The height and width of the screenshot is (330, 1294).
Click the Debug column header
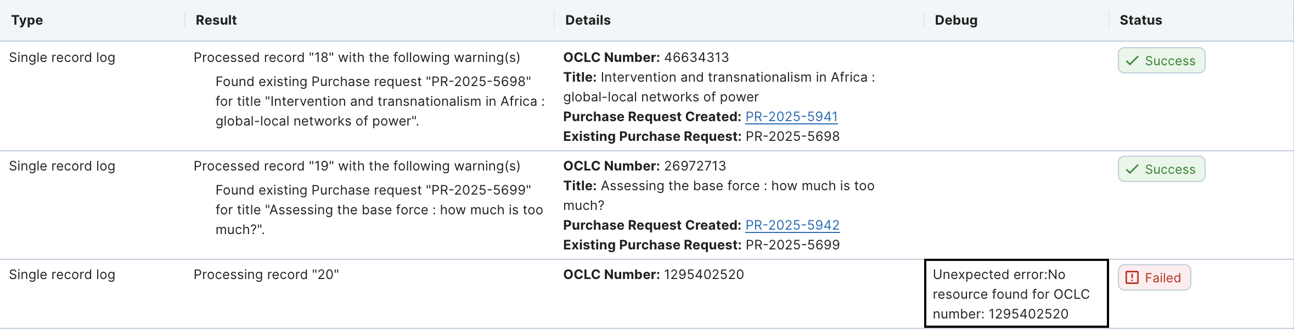pos(956,20)
